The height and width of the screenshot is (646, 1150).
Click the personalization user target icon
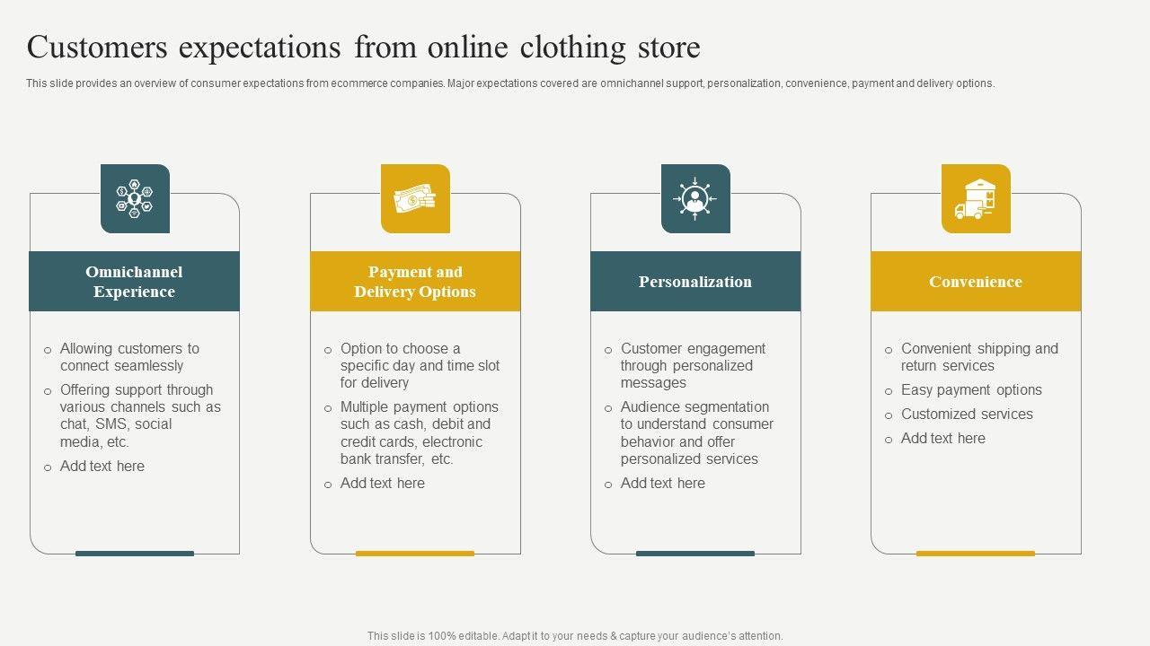pos(695,198)
